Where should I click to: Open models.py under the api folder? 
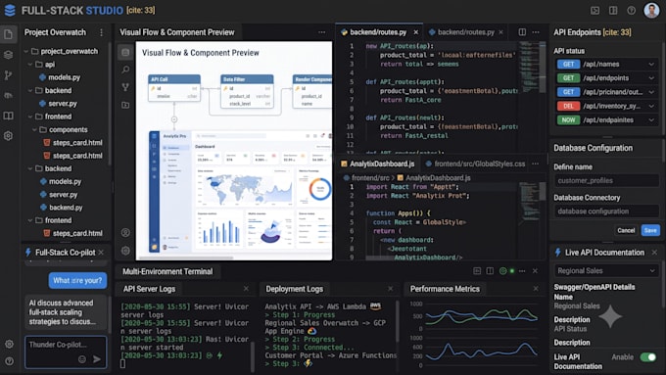[x=64, y=77]
